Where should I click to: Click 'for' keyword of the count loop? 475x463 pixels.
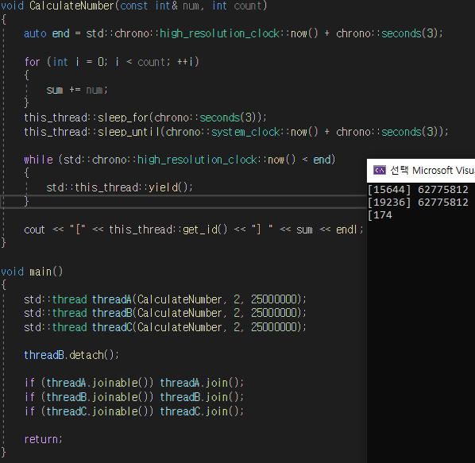[32, 62]
